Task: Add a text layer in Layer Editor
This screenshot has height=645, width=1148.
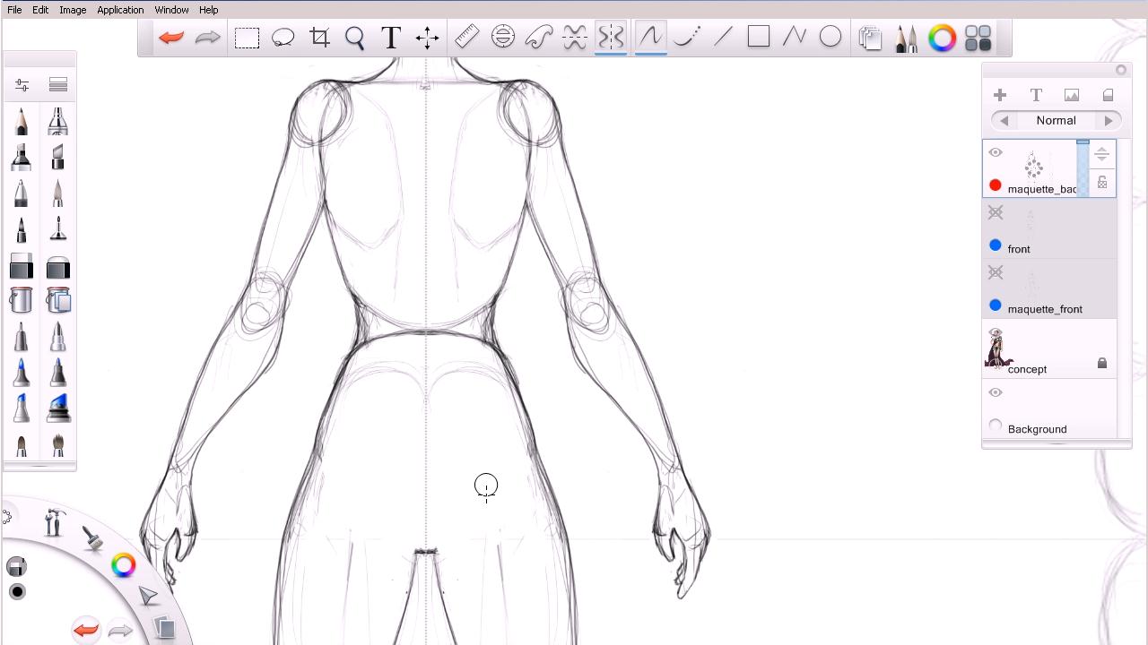Action: tap(1036, 95)
